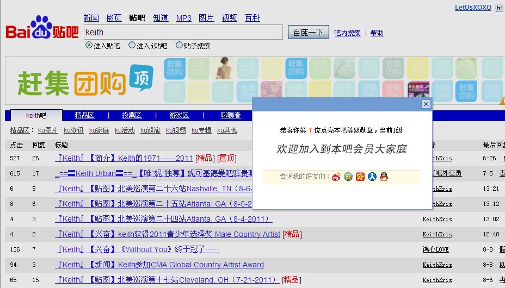Open KeithKris author link in 13:02 row
Image resolution: width=505 pixels, height=288 pixels.
click(438, 219)
